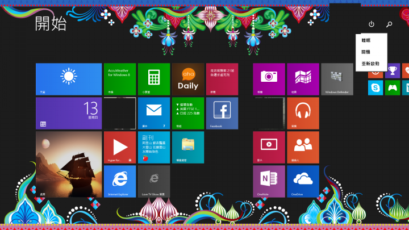Open the small green Xbox Games tile
This screenshot has width=409, height=230.
(x=393, y=87)
